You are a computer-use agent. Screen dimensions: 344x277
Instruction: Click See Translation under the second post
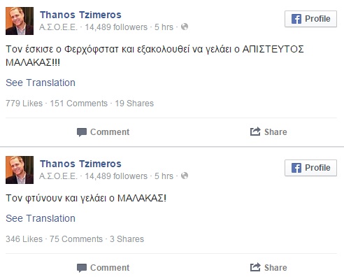point(41,218)
